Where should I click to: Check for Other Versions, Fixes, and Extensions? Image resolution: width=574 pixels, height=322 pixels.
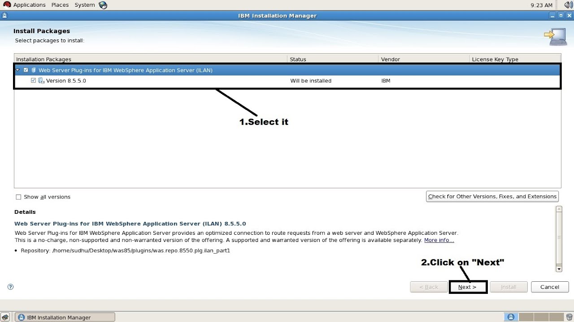point(492,196)
